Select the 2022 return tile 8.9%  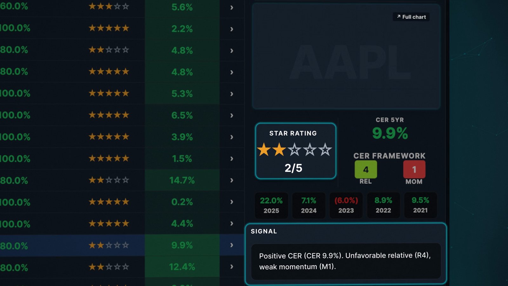pos(383,205)
